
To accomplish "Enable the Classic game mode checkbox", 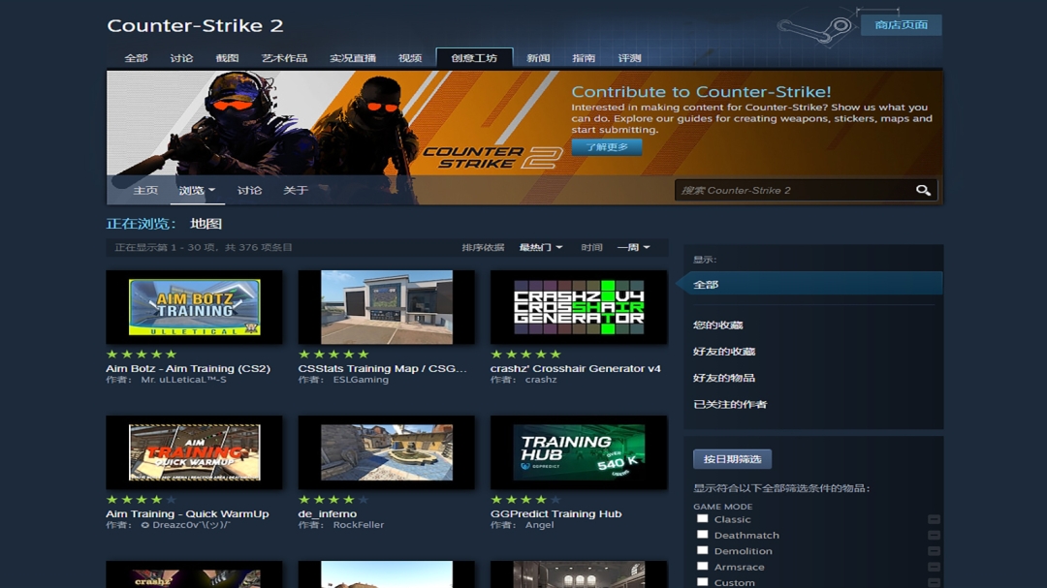I will [x=703, y=518].
